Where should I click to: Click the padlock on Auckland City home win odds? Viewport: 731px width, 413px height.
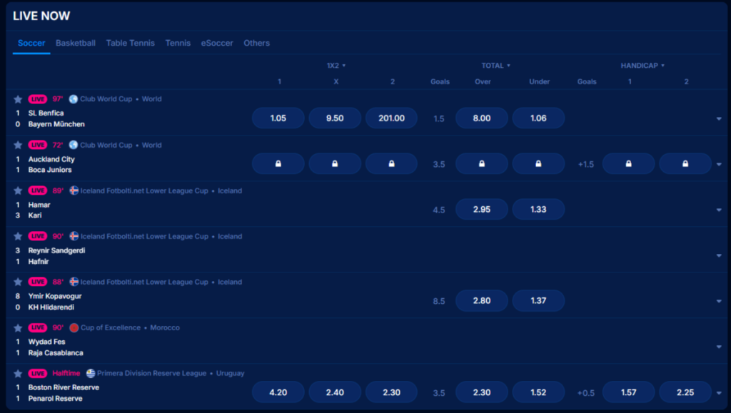click(x=278, y=163)
